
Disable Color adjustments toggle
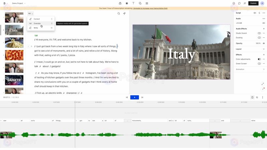click(x=259, y=59)
